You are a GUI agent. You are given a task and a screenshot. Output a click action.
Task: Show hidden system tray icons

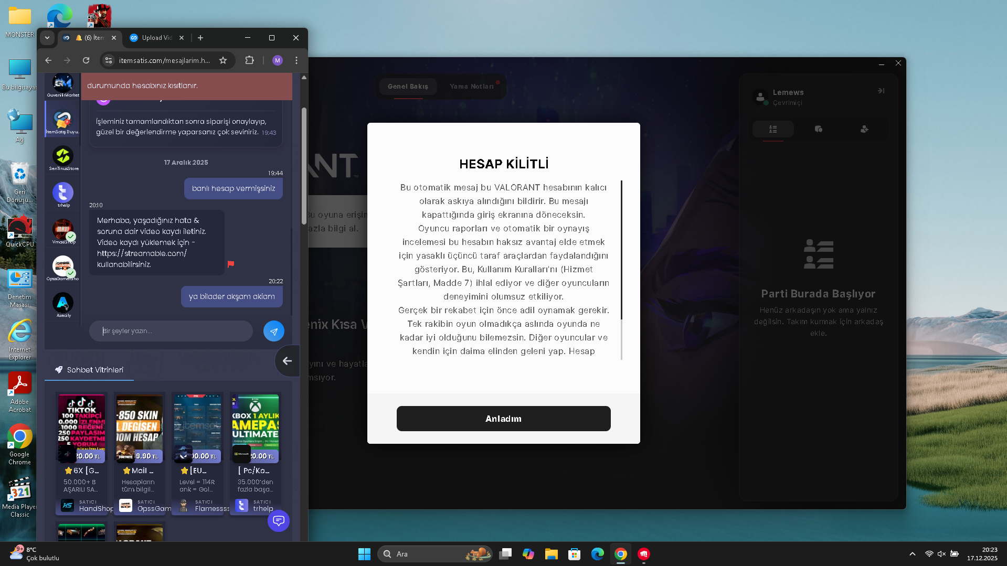pos(913,554)
